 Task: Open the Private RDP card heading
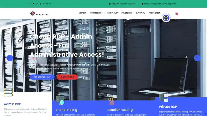(168, 107)
